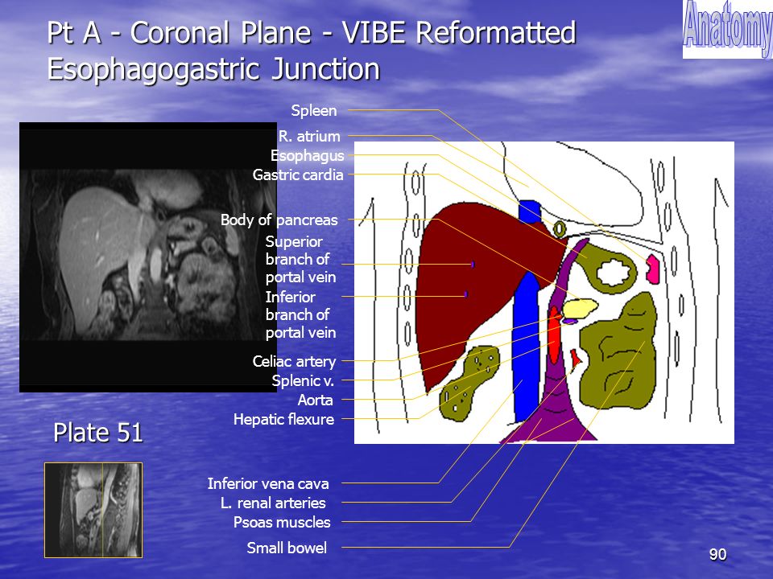Click the slide number 90
This screenshot has height=579, width=773.
717,554
